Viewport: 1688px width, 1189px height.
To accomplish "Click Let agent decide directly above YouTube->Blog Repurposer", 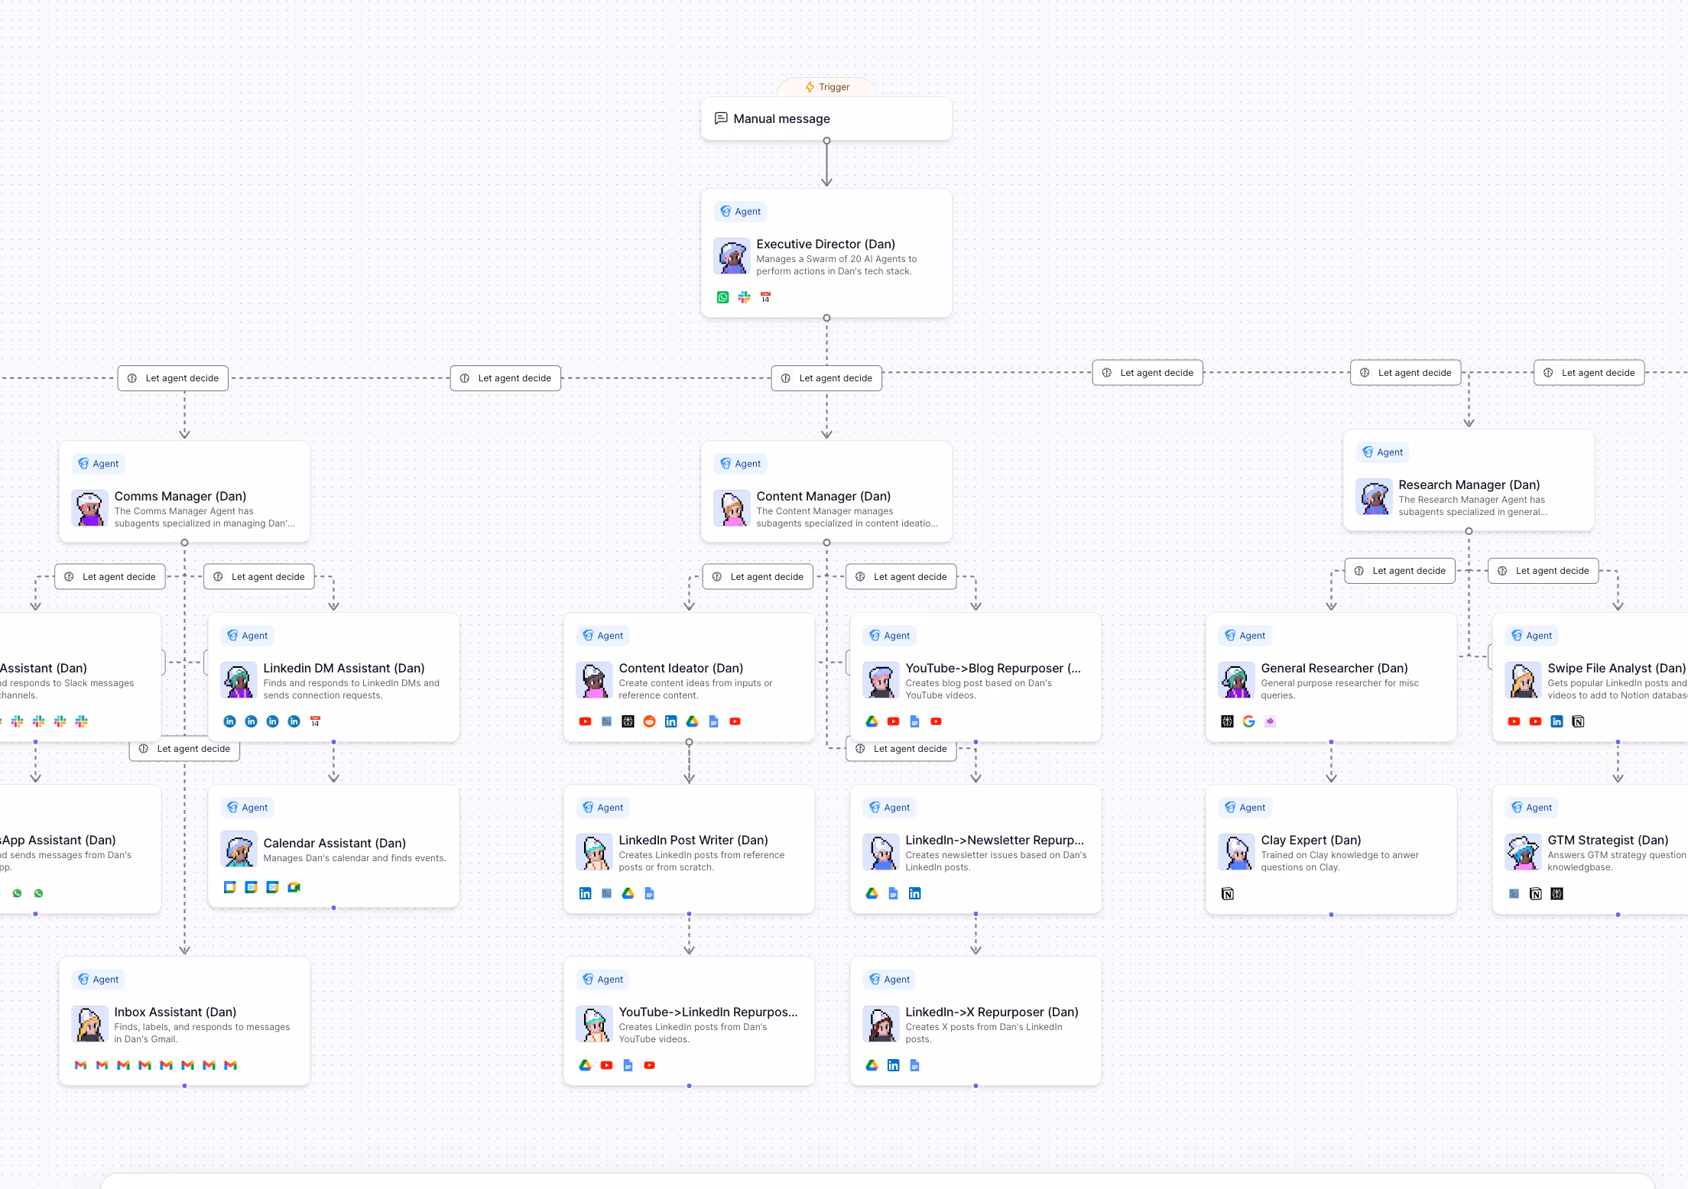I will click(901, 577).
